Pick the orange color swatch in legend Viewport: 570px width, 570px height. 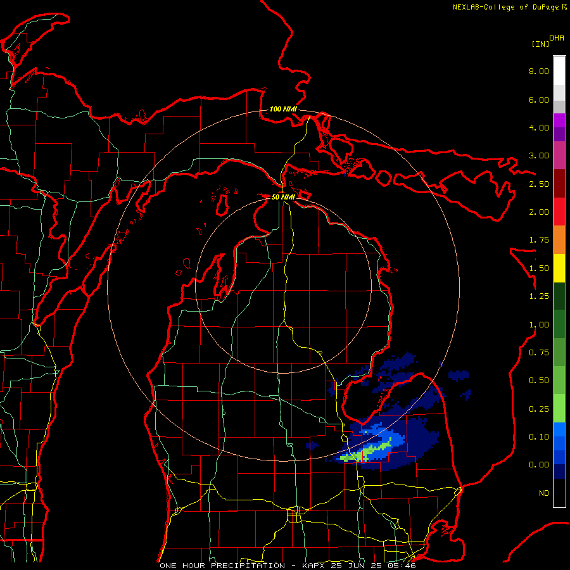[x=559, y=240]
